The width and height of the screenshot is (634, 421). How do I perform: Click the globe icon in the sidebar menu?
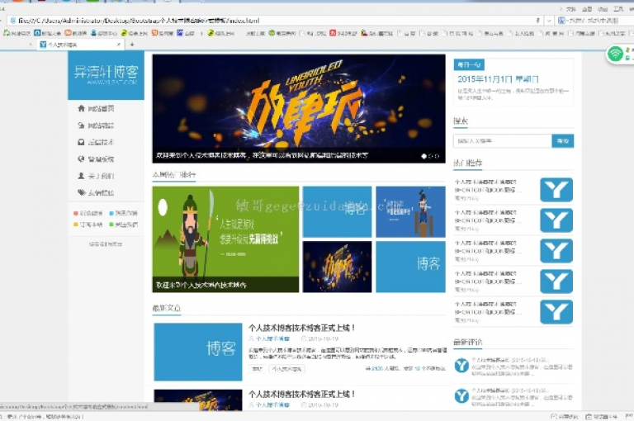pos(81,159)
